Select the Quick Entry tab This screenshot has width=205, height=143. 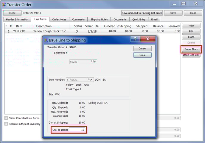point(139,19)
